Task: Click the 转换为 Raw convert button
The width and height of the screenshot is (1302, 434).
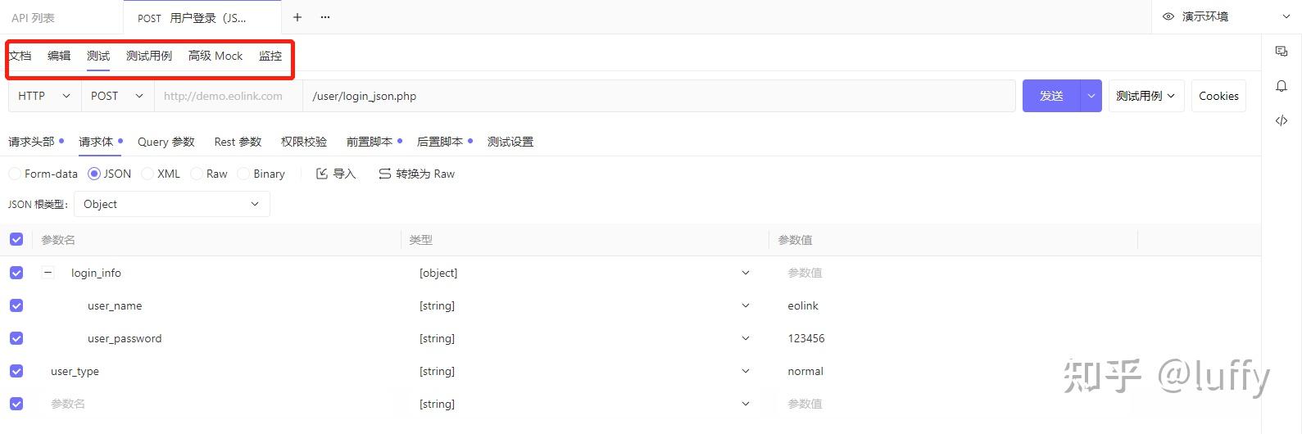Action: coord(416,174)
